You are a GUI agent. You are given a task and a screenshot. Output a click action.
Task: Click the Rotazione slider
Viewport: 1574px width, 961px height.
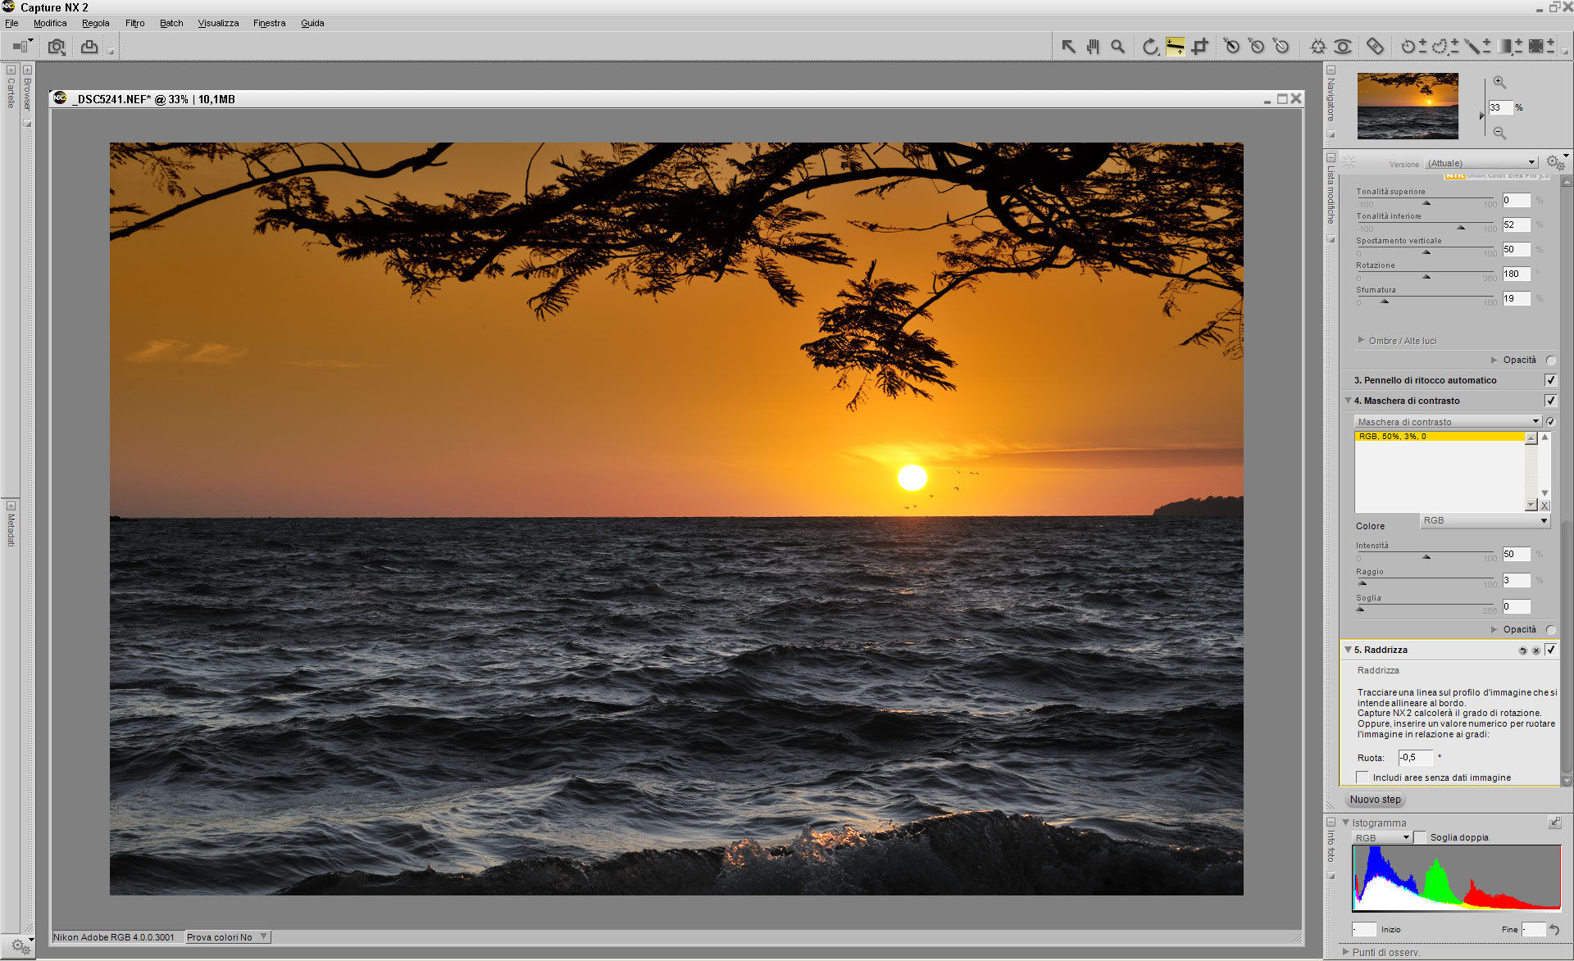(1426, 274)
